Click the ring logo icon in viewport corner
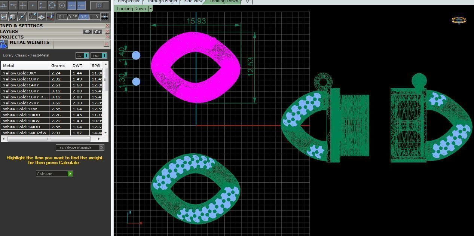The image size is (474, 236). 459,21
